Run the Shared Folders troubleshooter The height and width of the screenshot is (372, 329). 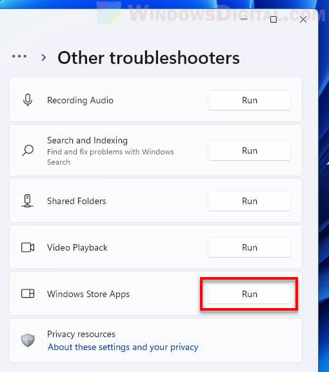[250, 201]
